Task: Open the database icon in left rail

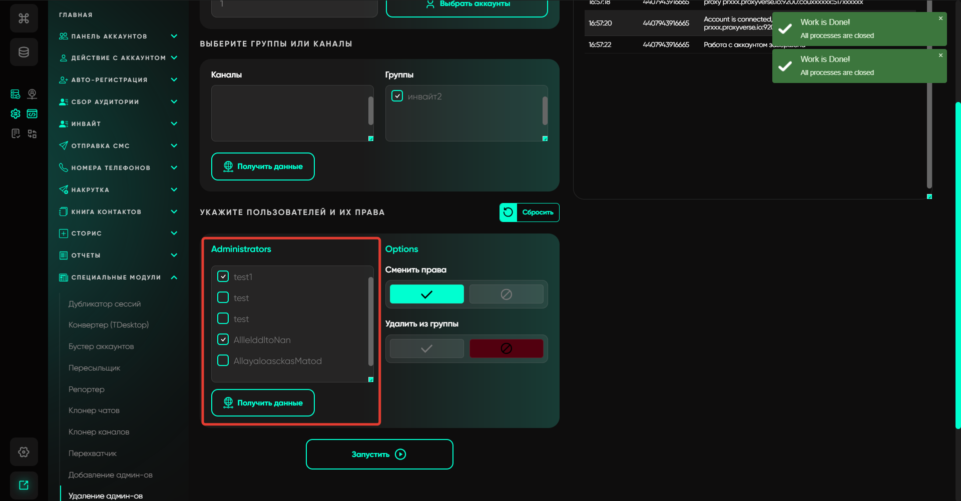Action: tap(24, 52)
